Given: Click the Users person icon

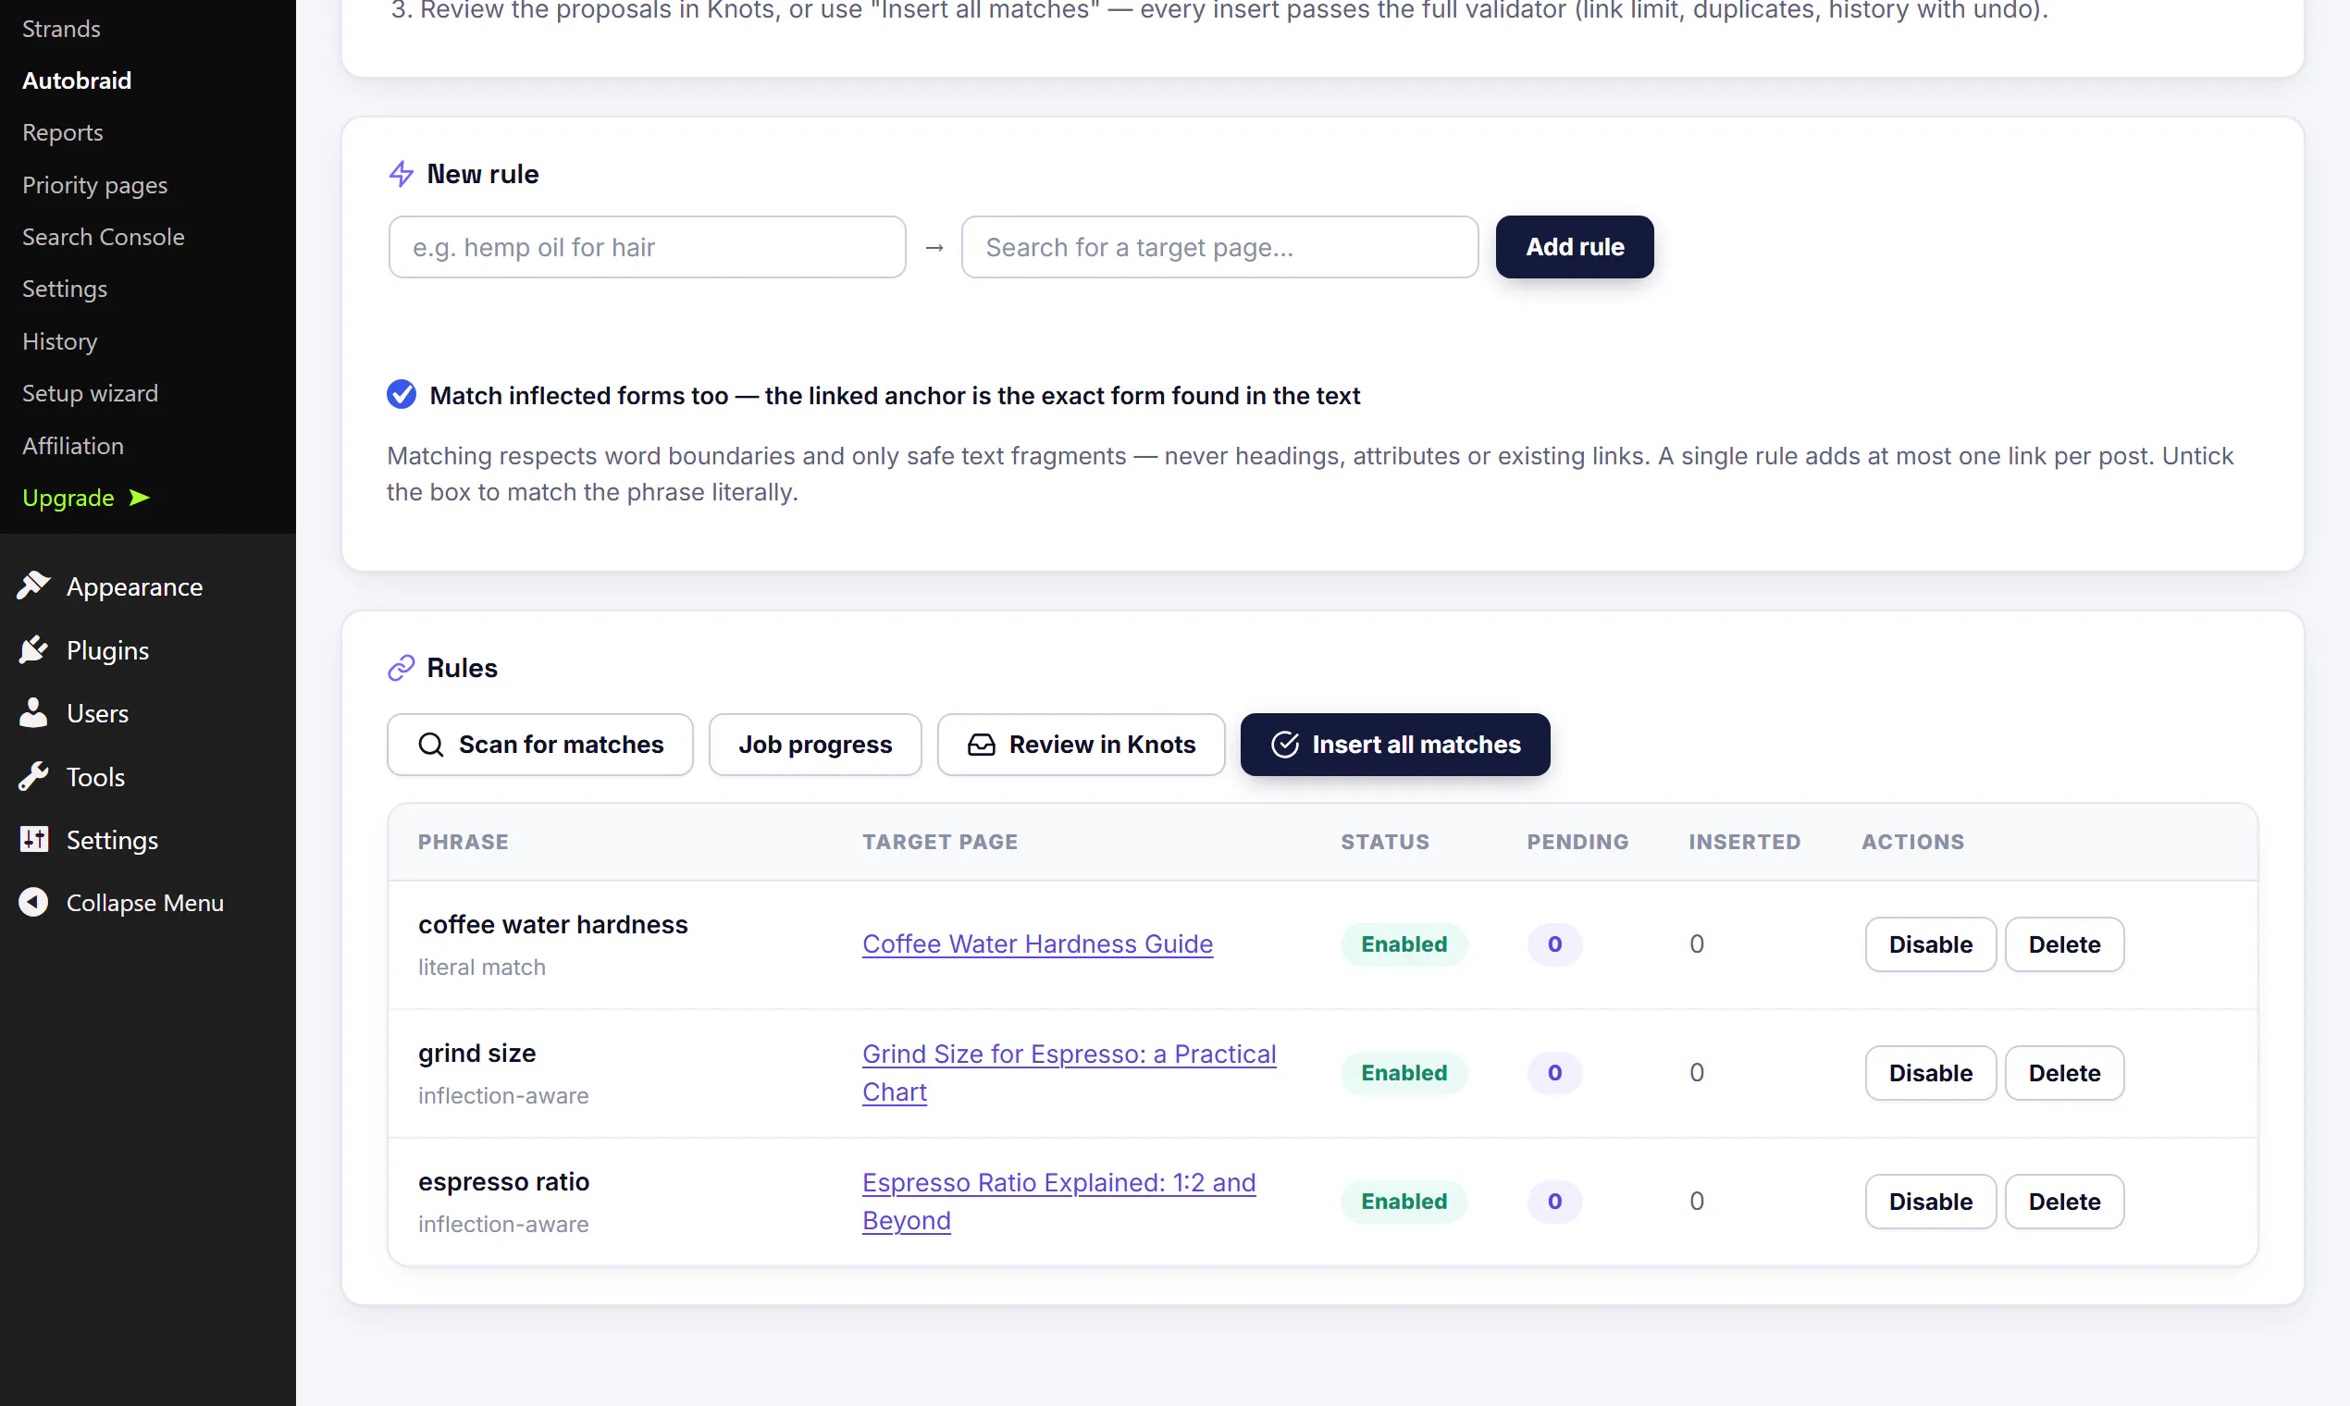Looking at the screenshot, I should 33,713.
